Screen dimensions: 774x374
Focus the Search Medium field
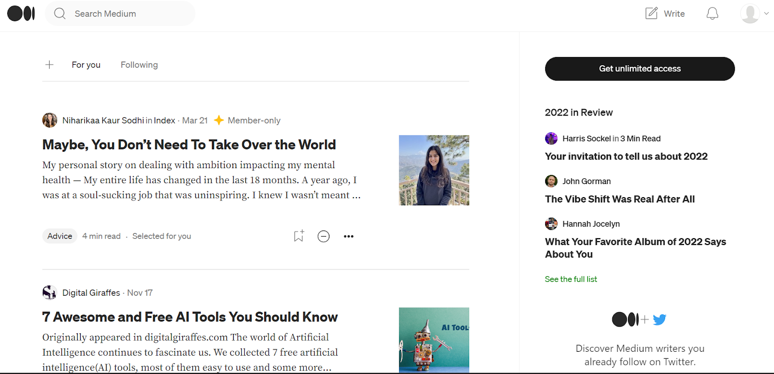(120, 14)
